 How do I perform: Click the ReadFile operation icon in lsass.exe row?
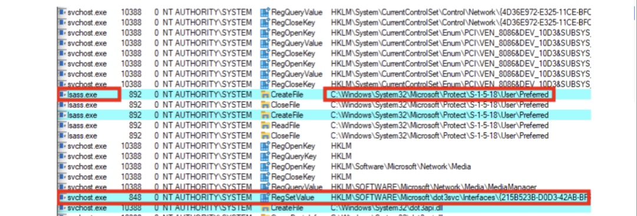265,125
